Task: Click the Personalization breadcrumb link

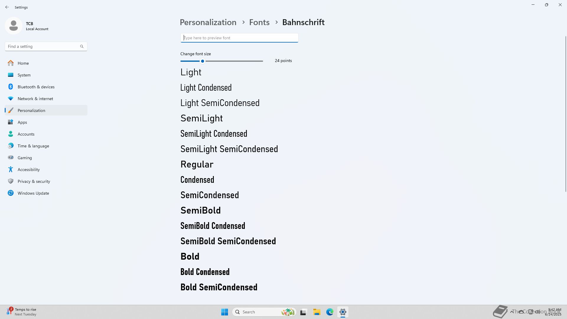Action: pyautogui.click(x=208, y=22)
